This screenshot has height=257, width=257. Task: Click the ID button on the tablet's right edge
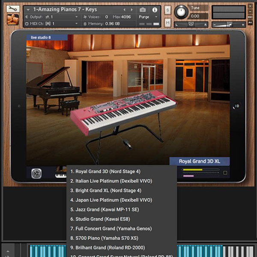pyautogui.click(x=236, y=106)
